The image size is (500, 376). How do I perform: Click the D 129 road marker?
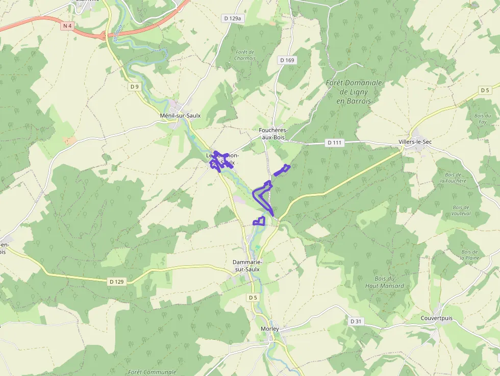point(116,282)
